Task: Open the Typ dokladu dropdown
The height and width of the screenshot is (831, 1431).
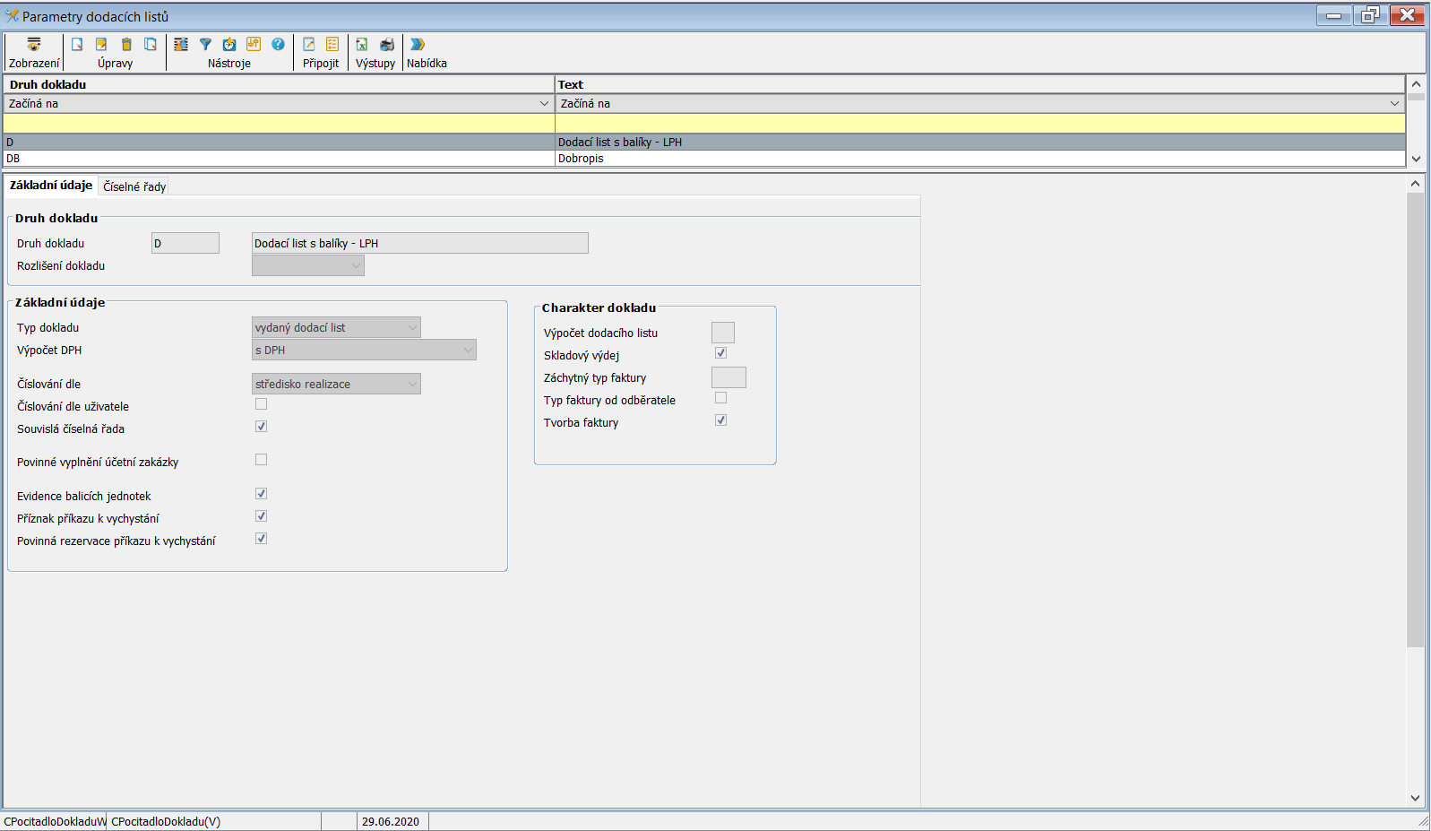Action: (x=336, y=328)
